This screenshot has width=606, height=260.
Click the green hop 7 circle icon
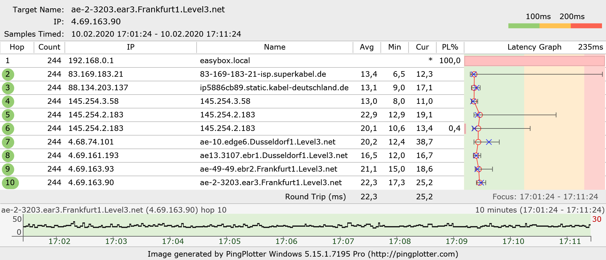(8, 142)
